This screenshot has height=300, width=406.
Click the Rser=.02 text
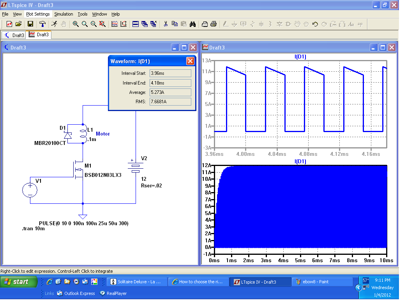[152, 185]
